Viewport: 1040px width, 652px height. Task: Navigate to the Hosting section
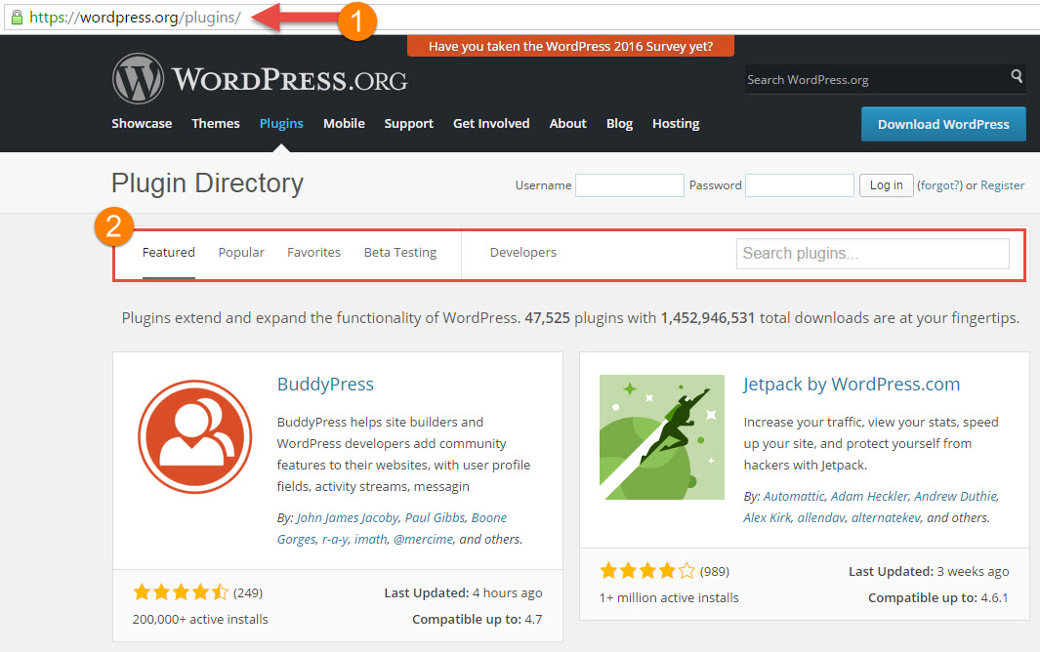tap(675, 123)
